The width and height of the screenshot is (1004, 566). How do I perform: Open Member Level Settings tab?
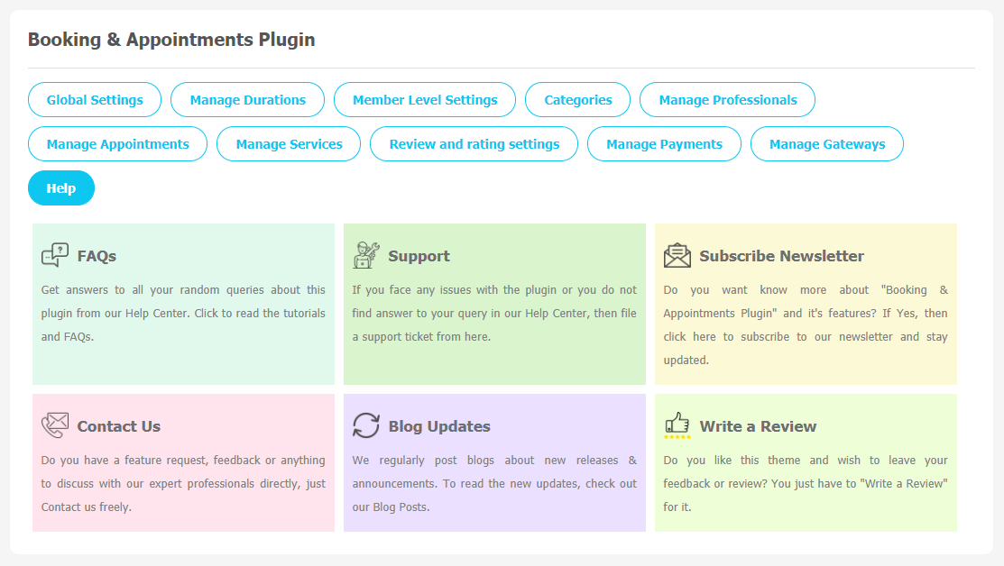tap(425, 100)
